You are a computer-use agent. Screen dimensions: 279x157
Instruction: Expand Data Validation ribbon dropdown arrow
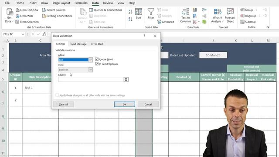(199, 22)
